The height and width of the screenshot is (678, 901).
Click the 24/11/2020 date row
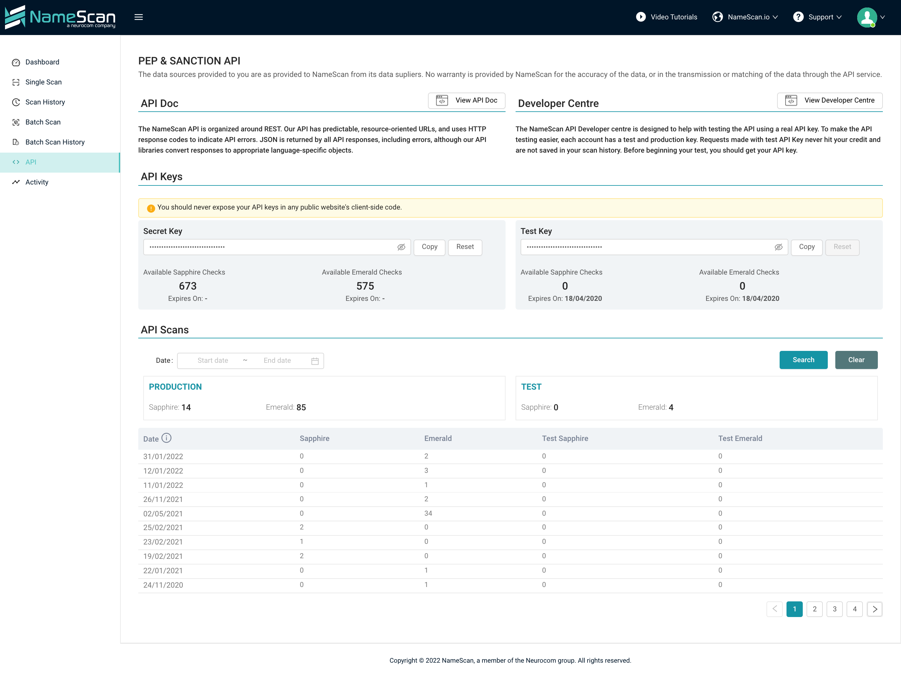click(510, 585)
